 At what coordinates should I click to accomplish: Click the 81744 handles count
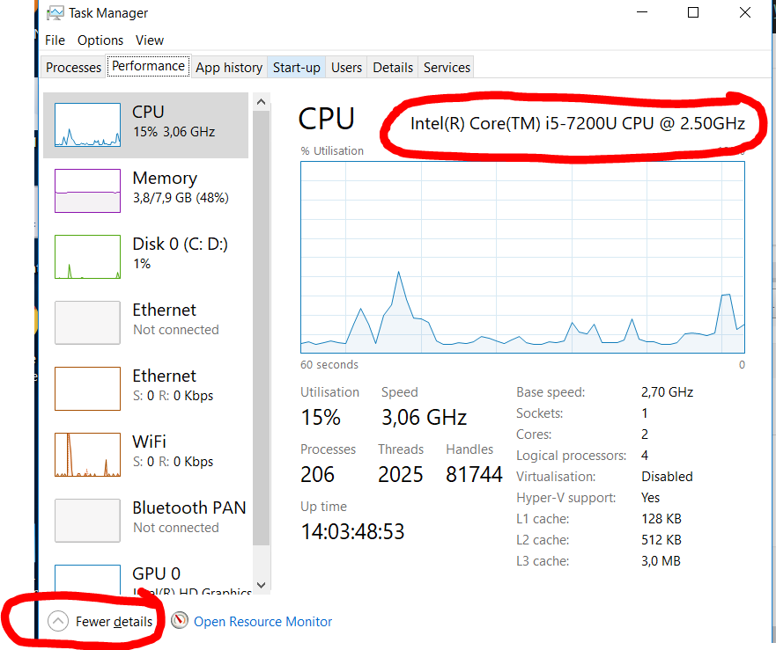click(474, 474)
